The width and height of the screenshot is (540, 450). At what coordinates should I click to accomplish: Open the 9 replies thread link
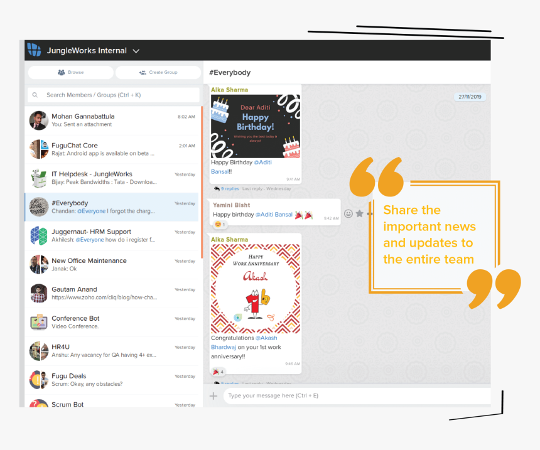click(x=230, y=189)
